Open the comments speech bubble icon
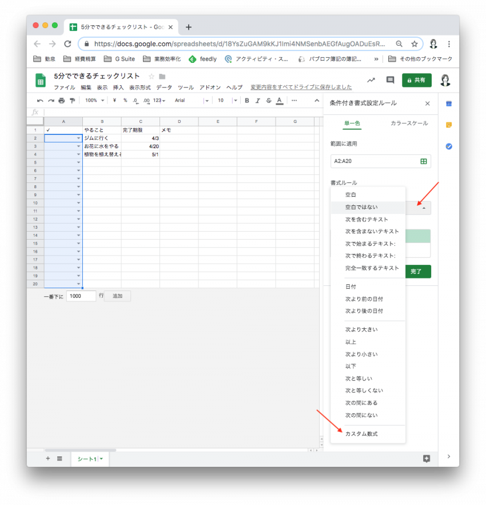This screenshot has height=505, width=486. [x=390, y=80]
